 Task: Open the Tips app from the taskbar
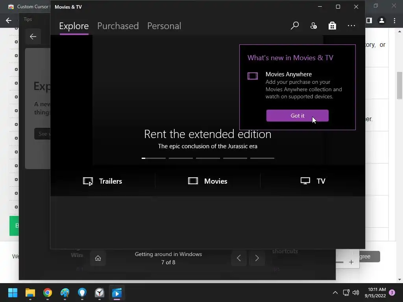click(82, 293)
